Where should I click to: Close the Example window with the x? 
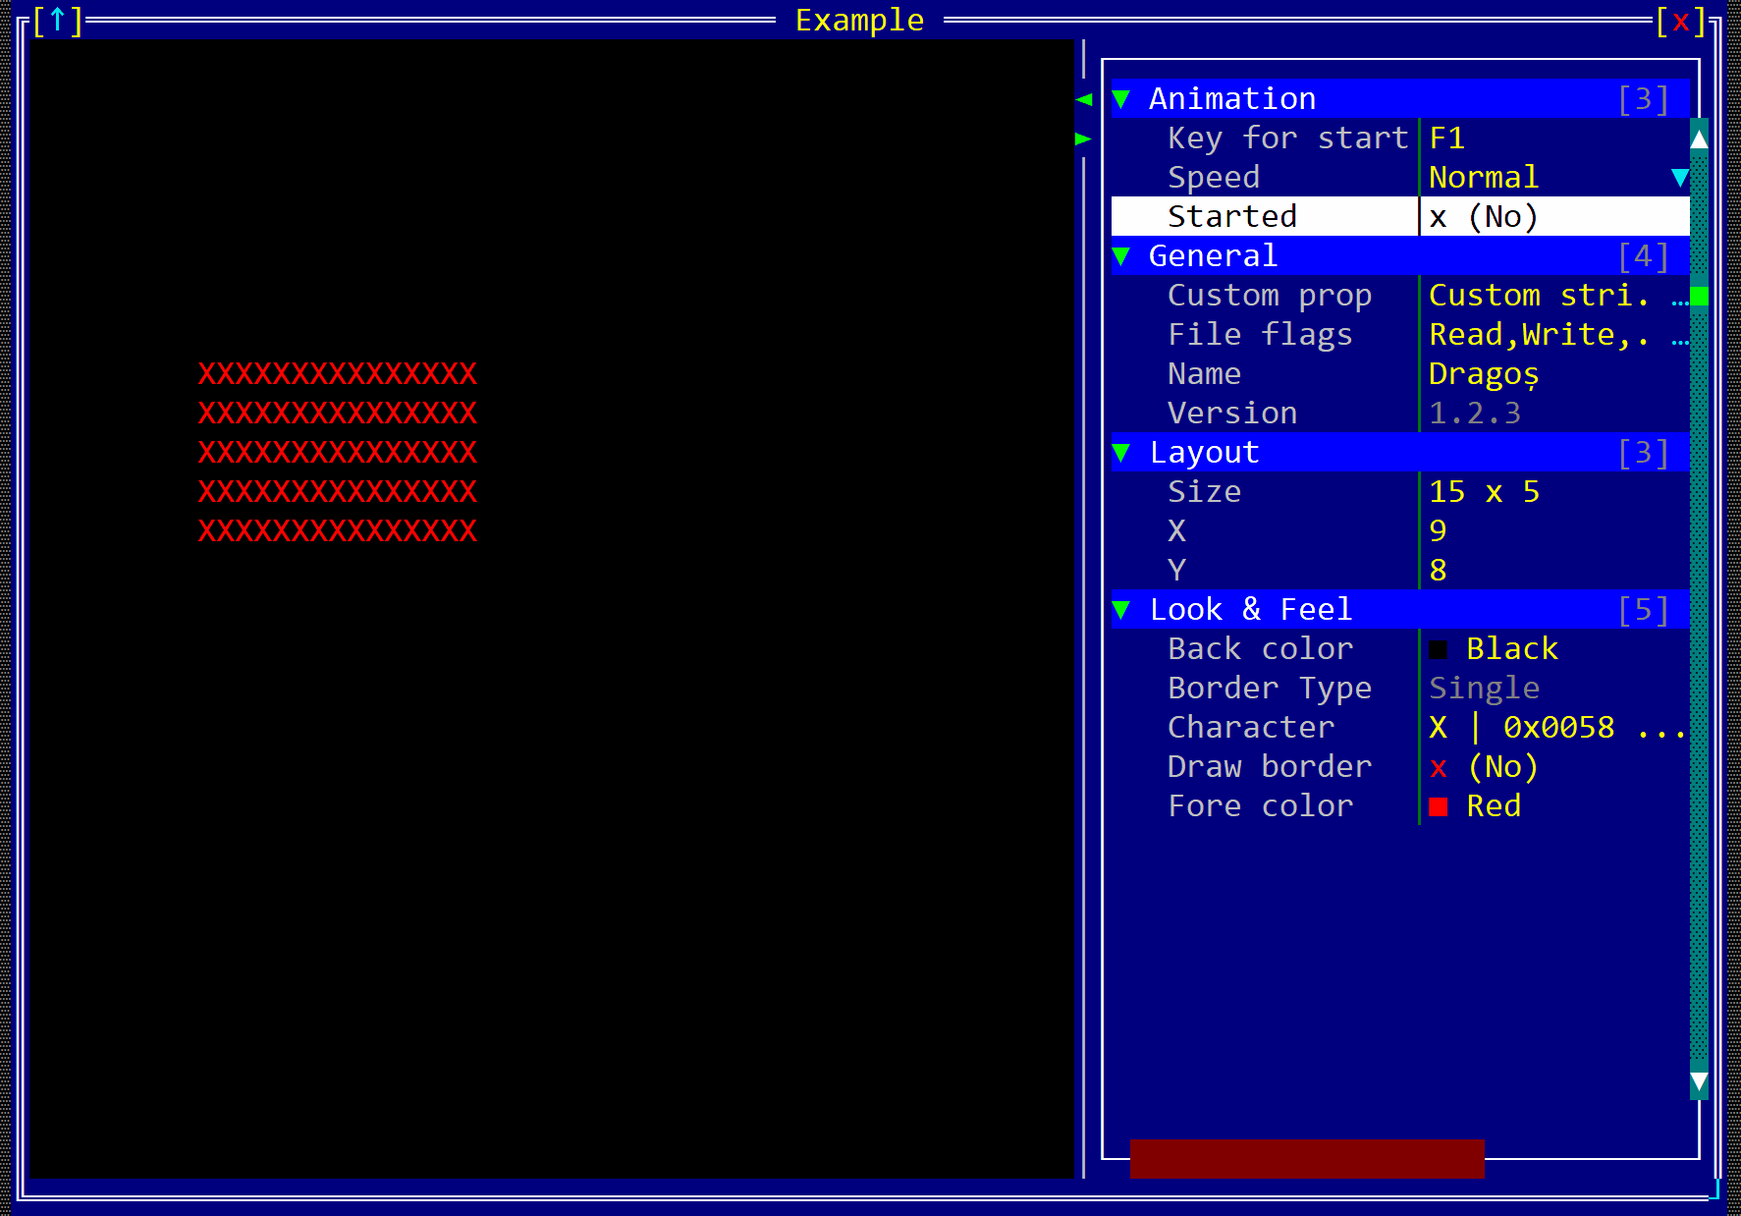(x=1681, y=21)
